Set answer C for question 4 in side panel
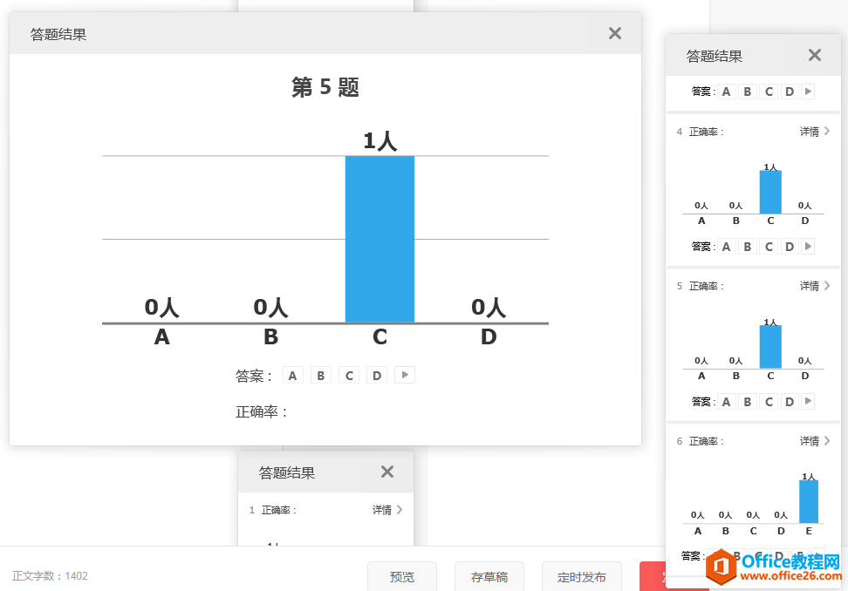The height and width of the screenshot is (591, 848). [769, 247]
